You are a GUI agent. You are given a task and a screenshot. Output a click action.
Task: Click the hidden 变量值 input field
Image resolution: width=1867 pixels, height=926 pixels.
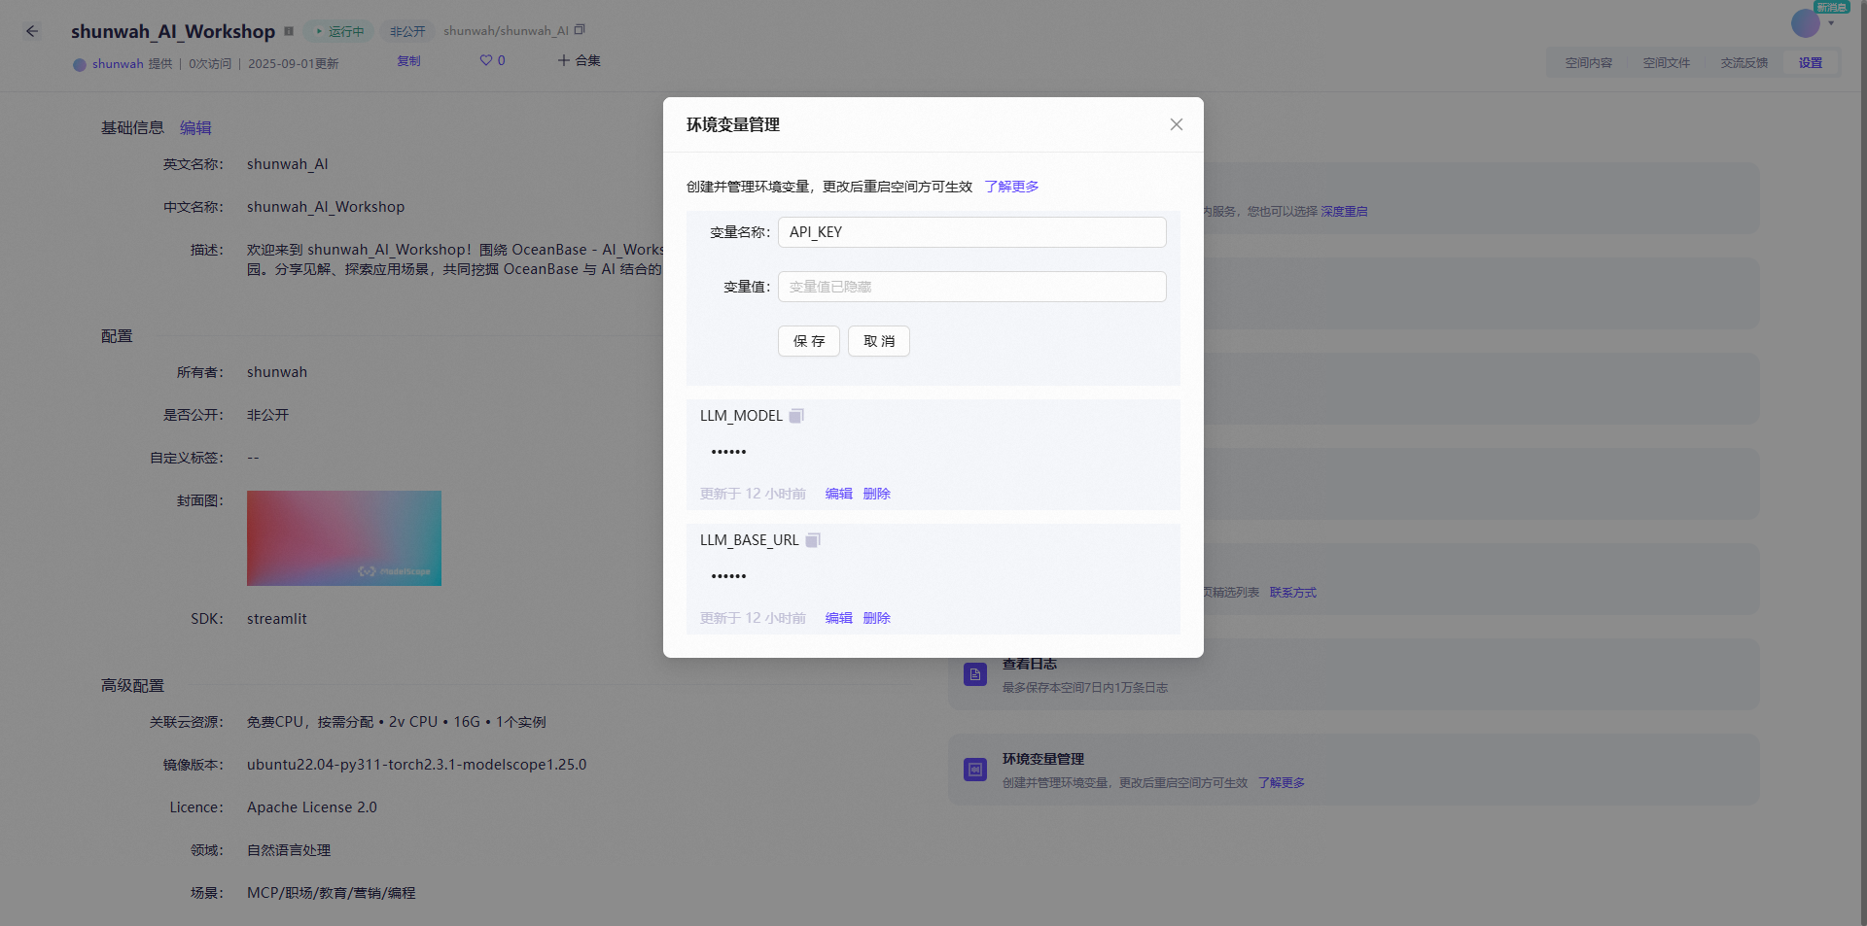point(970,286)
